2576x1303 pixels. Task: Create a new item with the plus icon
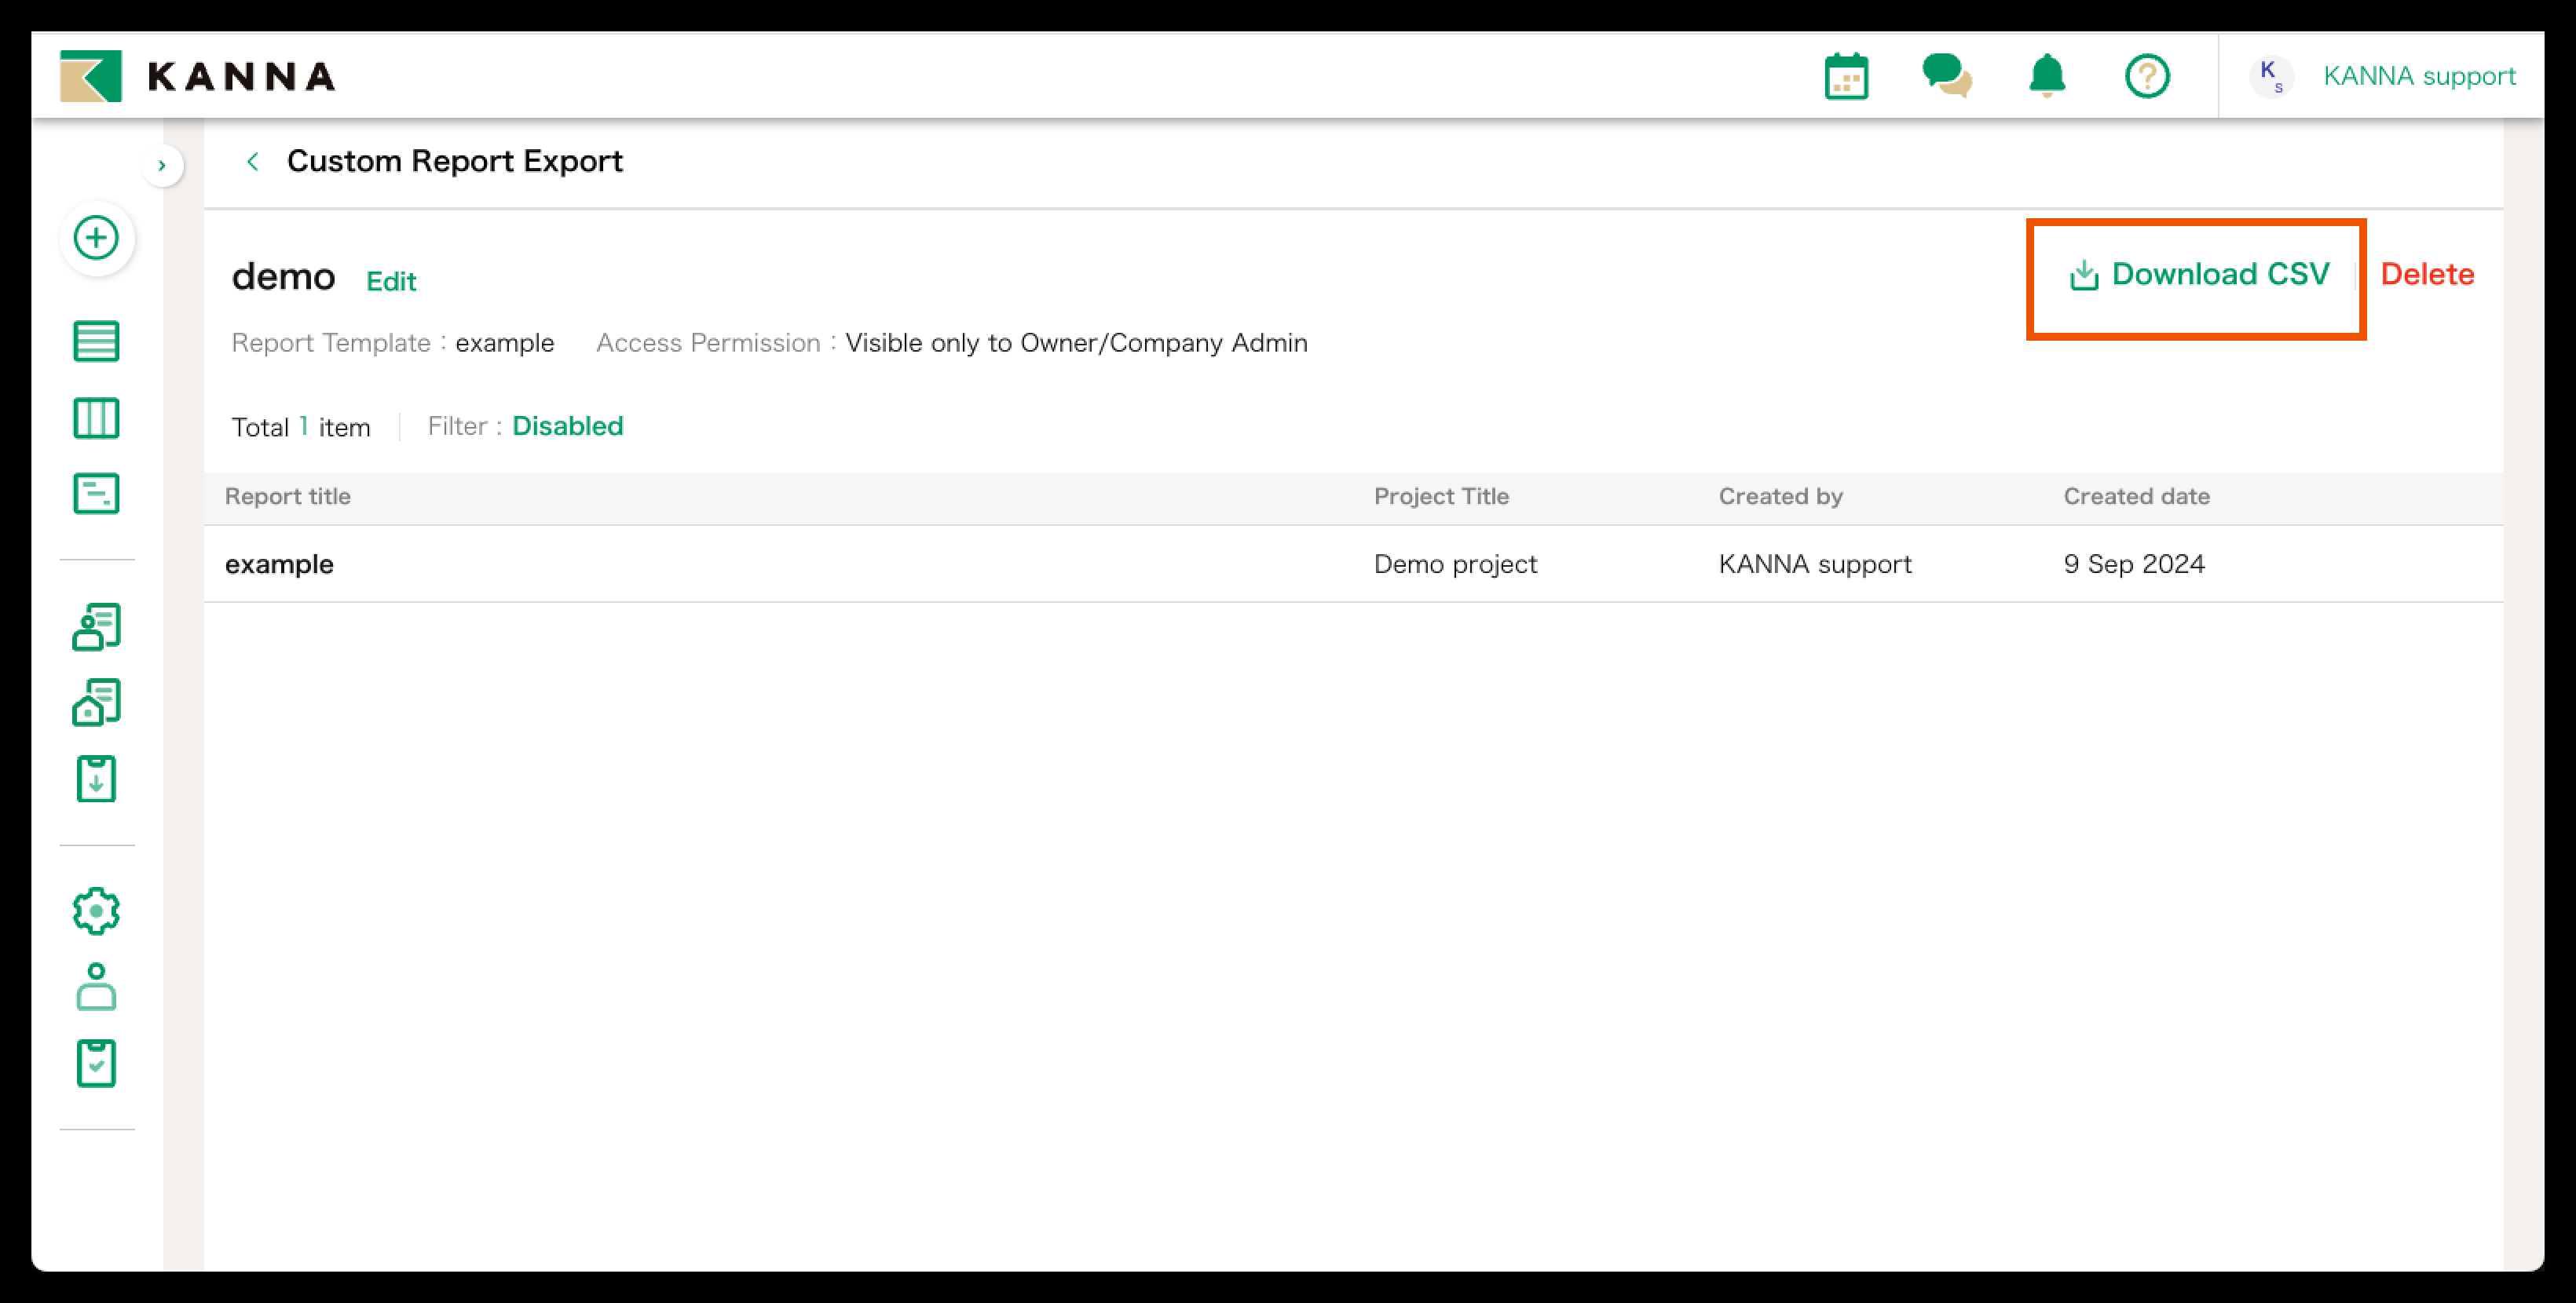point(97,239)
